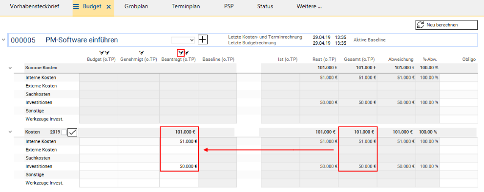Open the dropdown next to PM-Software einführen
The image size is (484, 192).
[183, 40]
